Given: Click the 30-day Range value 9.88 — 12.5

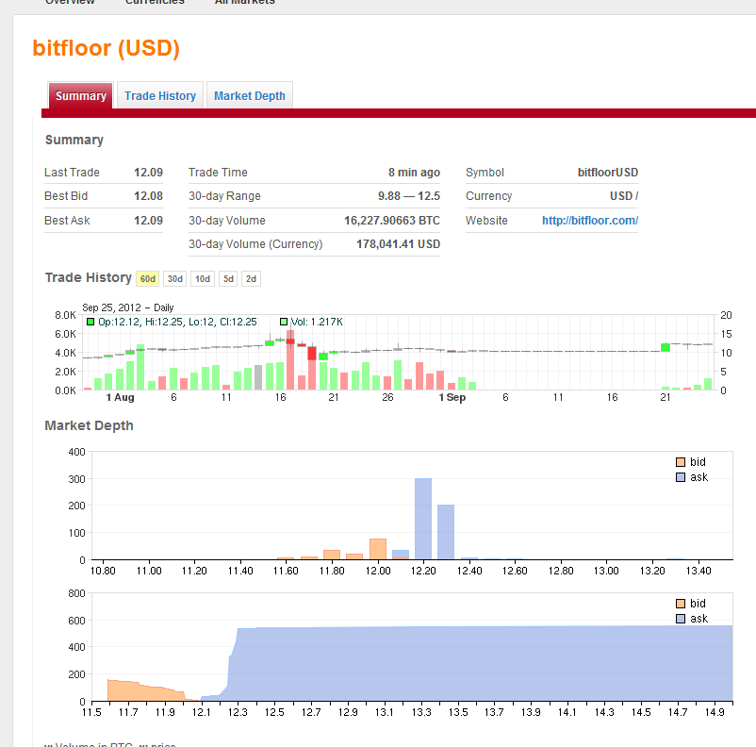Looking at the screenshot, I should (x=409, y=196).
